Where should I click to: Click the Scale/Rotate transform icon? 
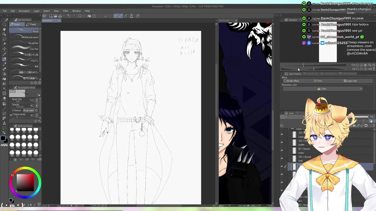coord(94,16)
